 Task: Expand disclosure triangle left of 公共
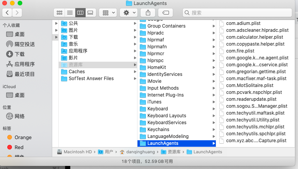click(56, 23)
